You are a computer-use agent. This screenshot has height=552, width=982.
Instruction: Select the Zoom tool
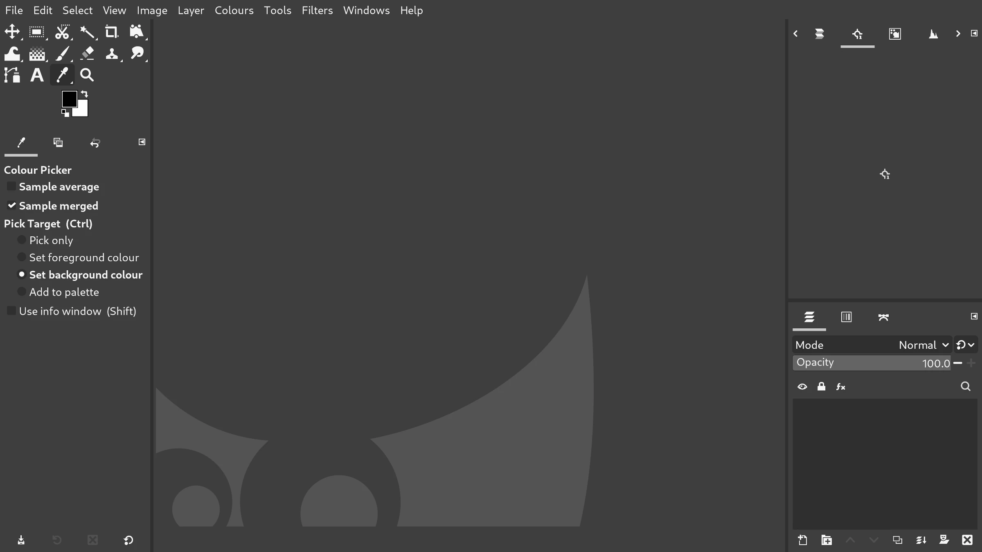click(86, 75)
